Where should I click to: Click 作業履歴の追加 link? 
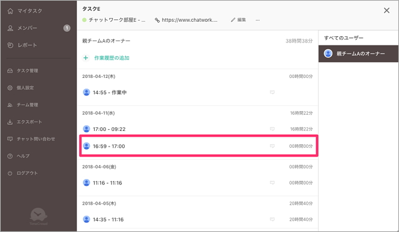pyautogui.click(x=112, y=58)
